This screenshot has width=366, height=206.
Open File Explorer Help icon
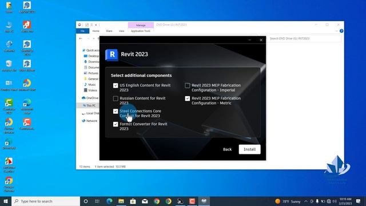click(341, 31)
